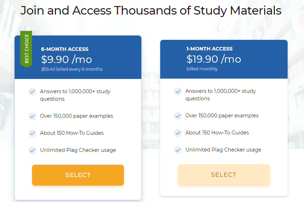Select the 6-month access plan button
The image size is (304, 202).
78,175
